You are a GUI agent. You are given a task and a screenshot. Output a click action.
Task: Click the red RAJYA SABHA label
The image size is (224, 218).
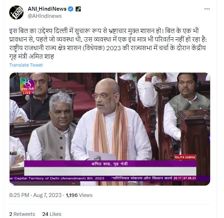185,157
